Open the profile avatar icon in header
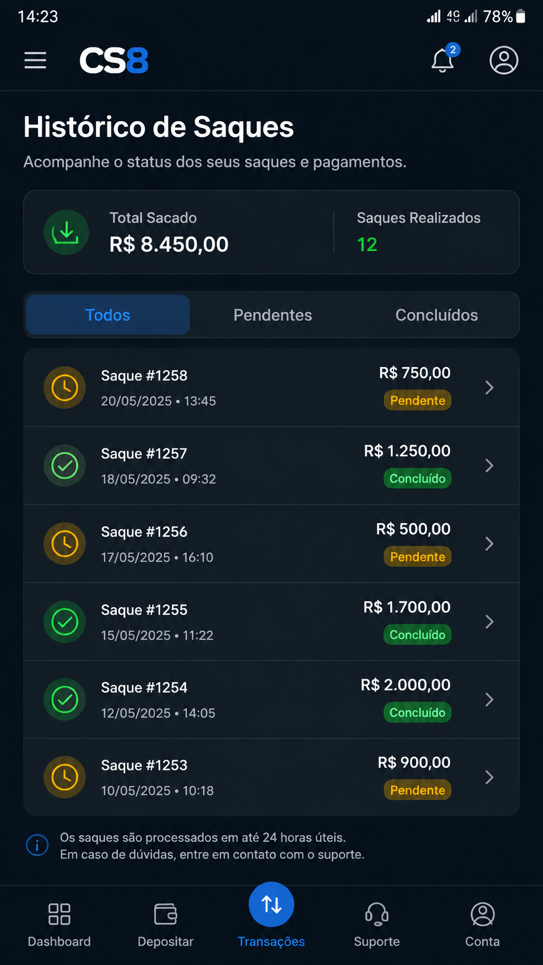The image size is (543, 965). (504, 60)
